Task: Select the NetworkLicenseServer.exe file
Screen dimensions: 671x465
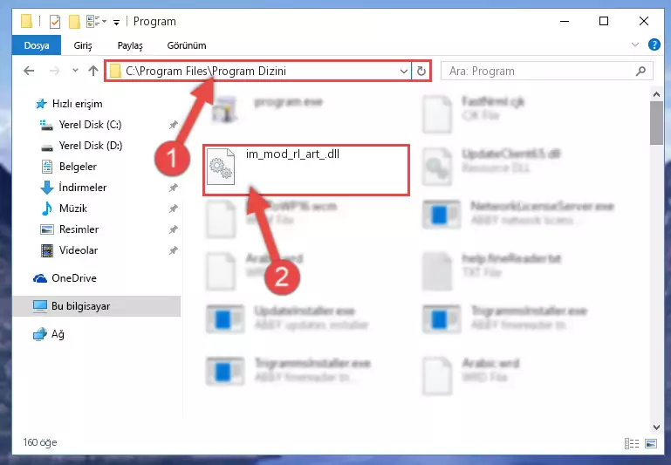Action: coord(518,213)
